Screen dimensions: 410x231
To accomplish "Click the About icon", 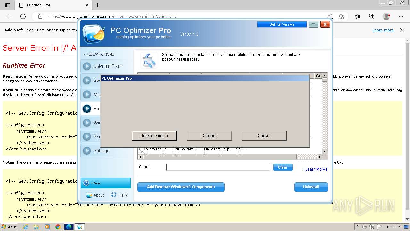I will pyautogui.click(x=89, y=195).
